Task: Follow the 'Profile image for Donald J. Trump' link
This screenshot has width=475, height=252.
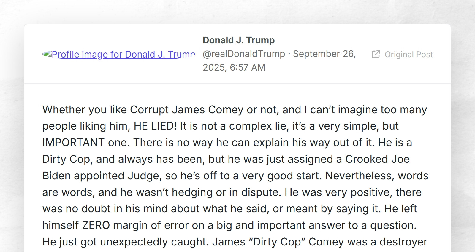Action: [123, 55]
